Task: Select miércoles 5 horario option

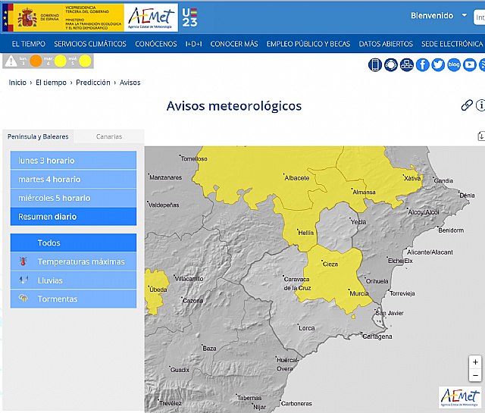Action: pyautogui.click(x=74, y=198)
